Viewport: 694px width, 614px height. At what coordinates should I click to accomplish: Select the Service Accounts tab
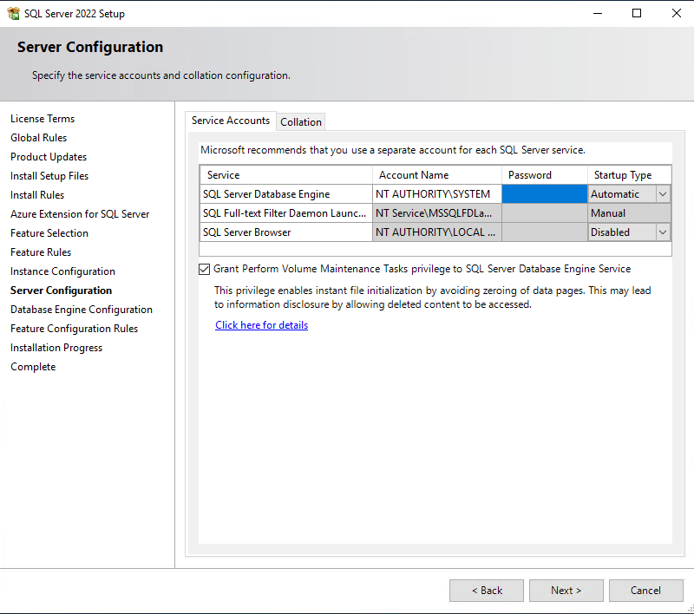pyautogui.click(x=230, y=121)
